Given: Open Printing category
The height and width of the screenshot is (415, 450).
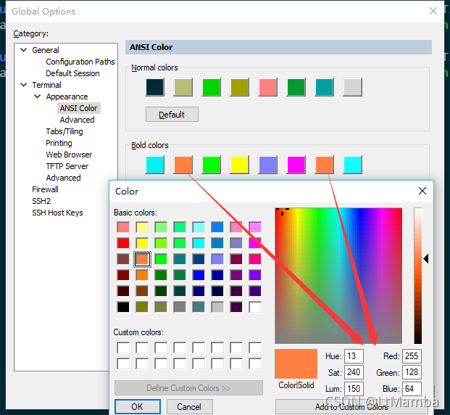Looking at the screenshot, I should [x=59, y=143].
